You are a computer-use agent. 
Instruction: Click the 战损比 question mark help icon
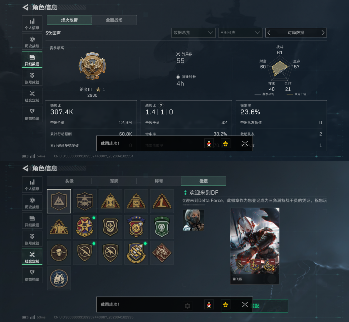[161, 105]
